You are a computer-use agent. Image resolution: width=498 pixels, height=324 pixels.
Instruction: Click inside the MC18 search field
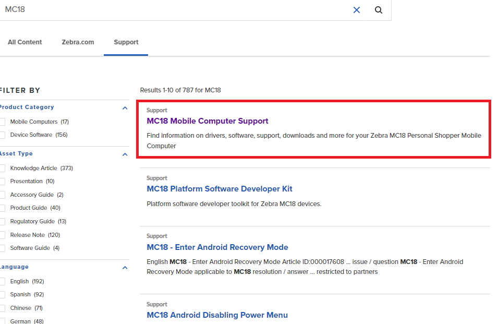172,10
